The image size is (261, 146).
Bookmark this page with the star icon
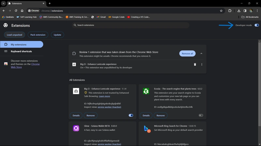point(221,11)
